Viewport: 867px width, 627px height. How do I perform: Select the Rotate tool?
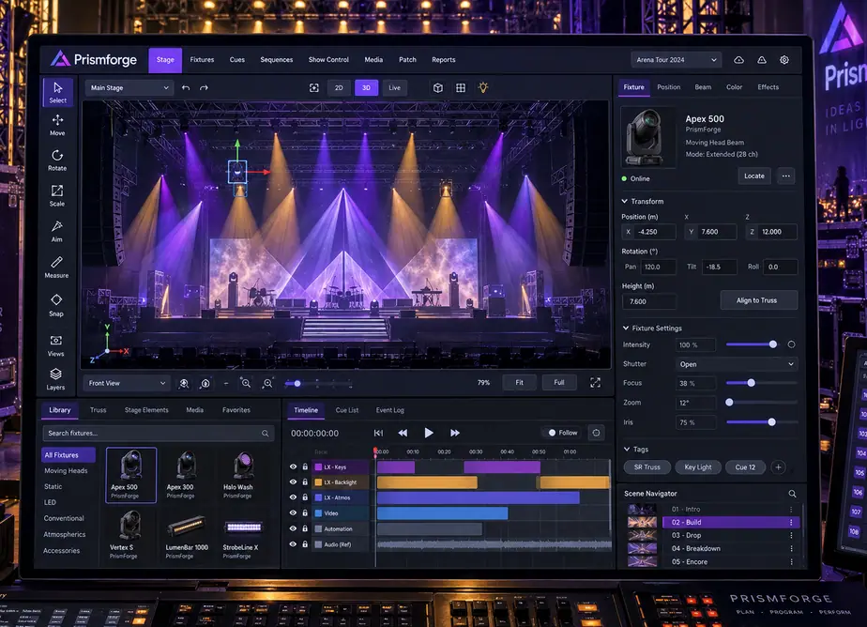pos(57,161)
